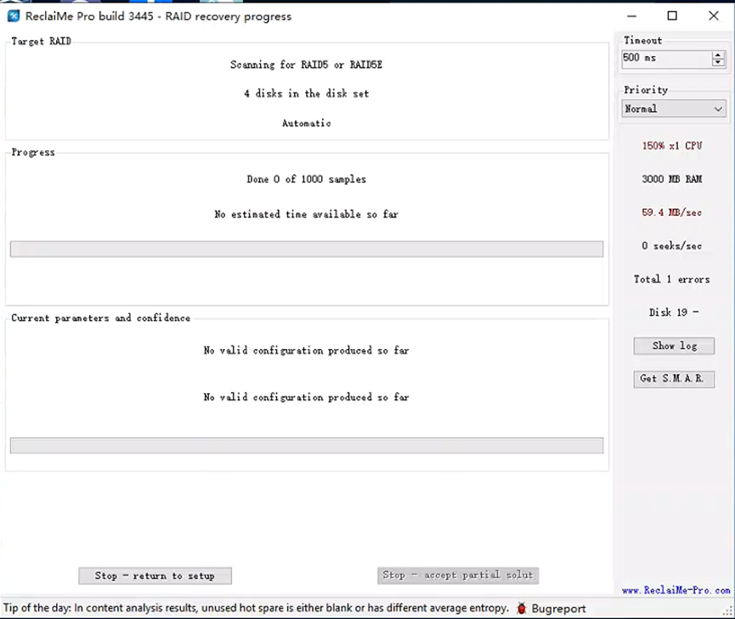735x619 pixels.
Task: Click the ReclaiMe Pro app icon in title bar
Action: [14, 16]
